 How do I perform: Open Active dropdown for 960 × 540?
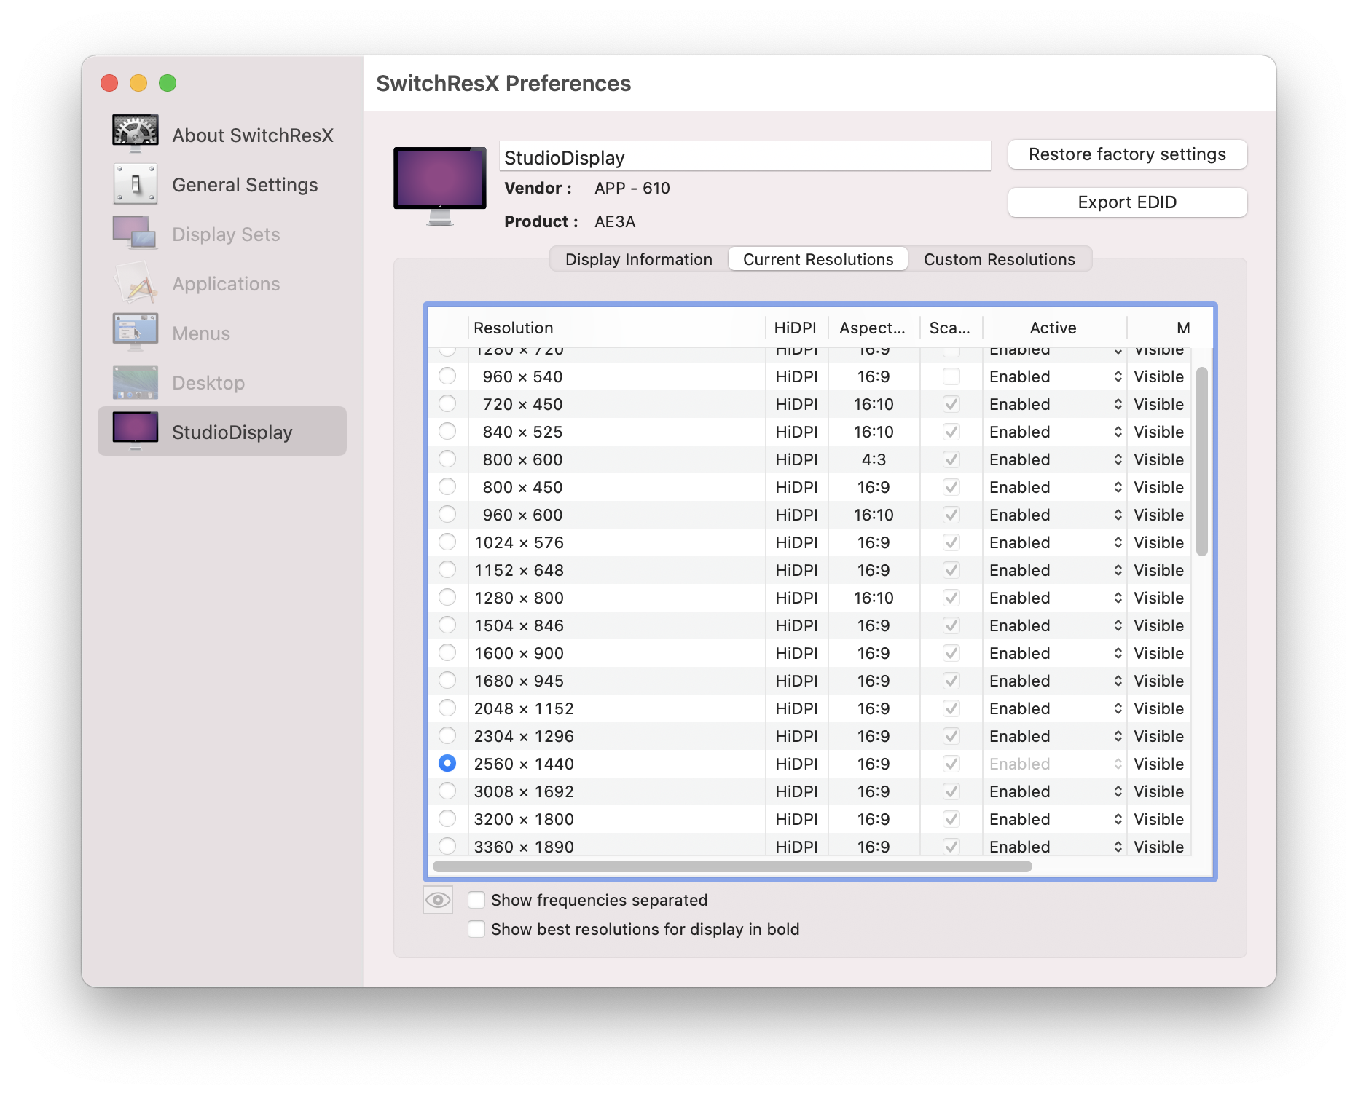pos(1056,376)
